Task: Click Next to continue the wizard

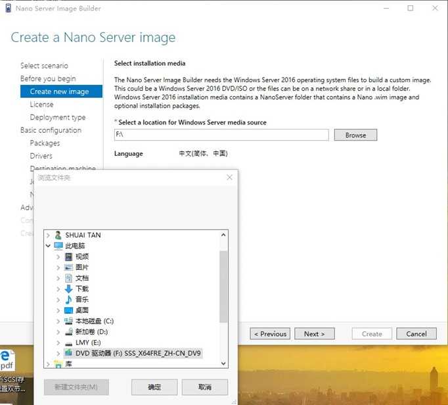Action: click(314, 334)
